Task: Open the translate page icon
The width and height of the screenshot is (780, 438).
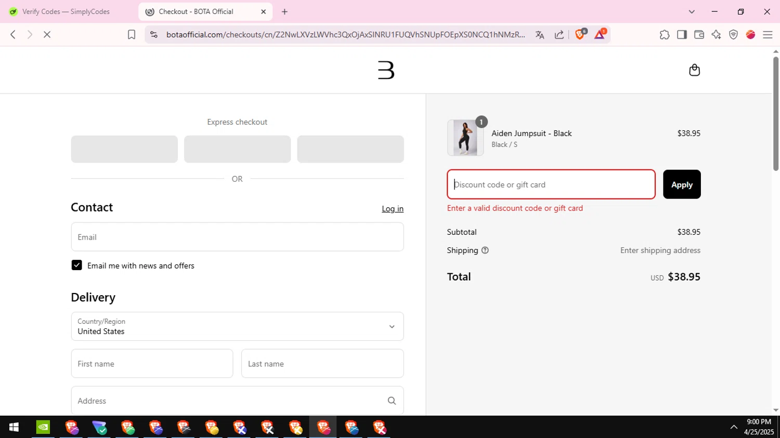Action: [540, 35]
